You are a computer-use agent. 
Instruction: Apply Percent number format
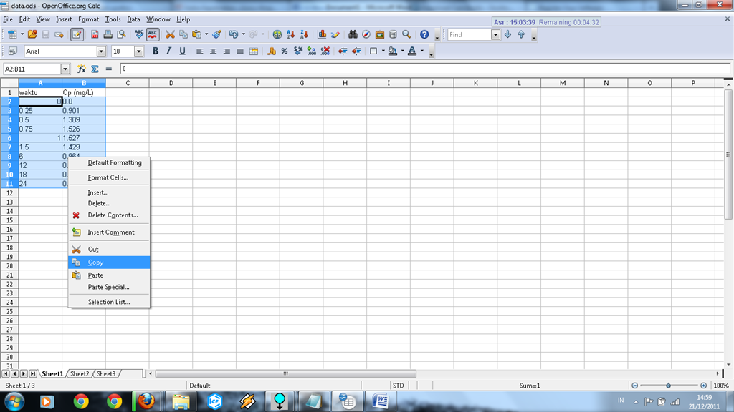[284, 51]
